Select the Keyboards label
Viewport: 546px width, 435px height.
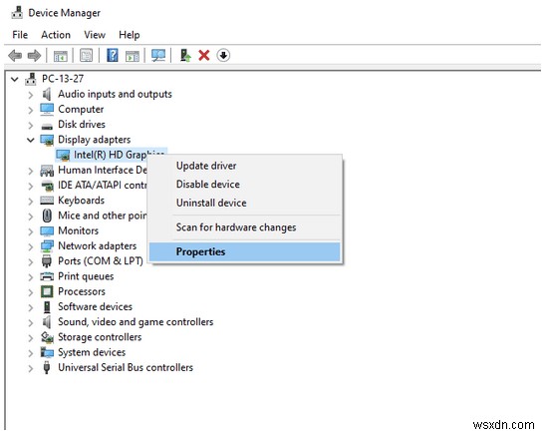(81, 201)
